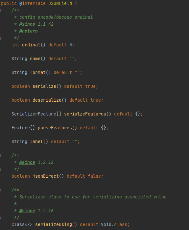Click the fold end marker above serializeUsing()
The width and height of the screenshot is (189, 230).
pos(0,218)
